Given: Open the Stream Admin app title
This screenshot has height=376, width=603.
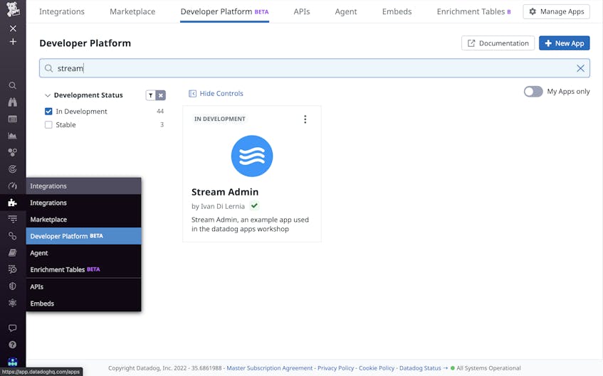Looking at the screenshot, I should (x=225, y=192).
